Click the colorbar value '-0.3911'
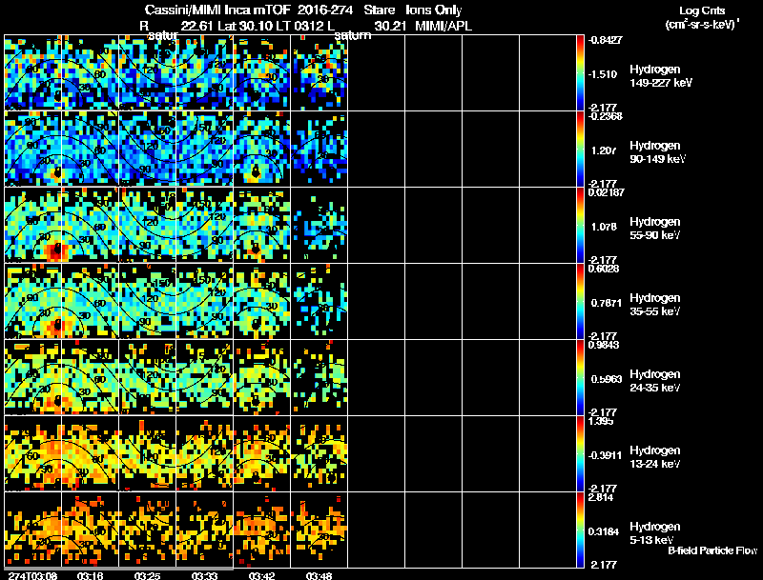 tap(605, 455)
